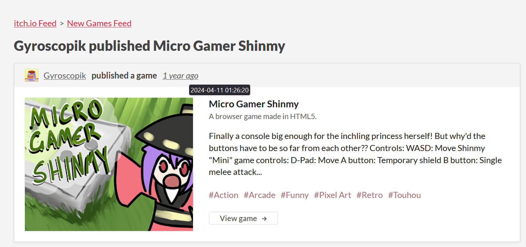Click the Micro Gamer Shinmy game title

(x=254, y=104)
